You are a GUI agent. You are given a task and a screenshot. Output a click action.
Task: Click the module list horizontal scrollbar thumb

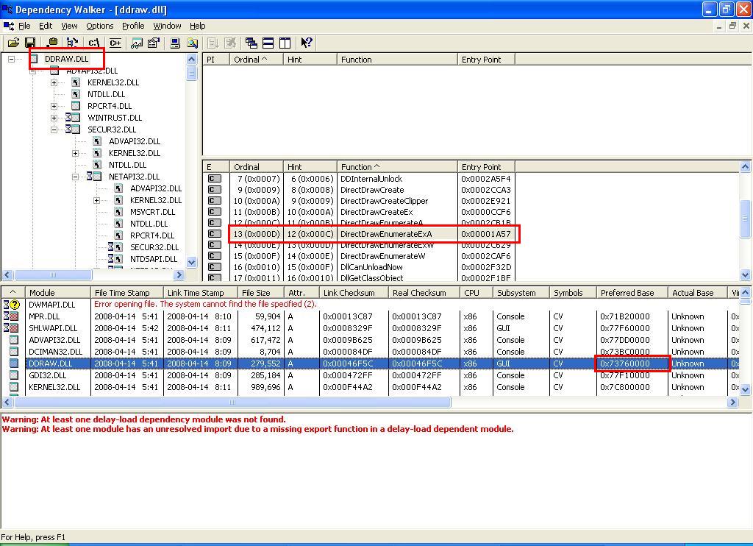click(232, 403)
